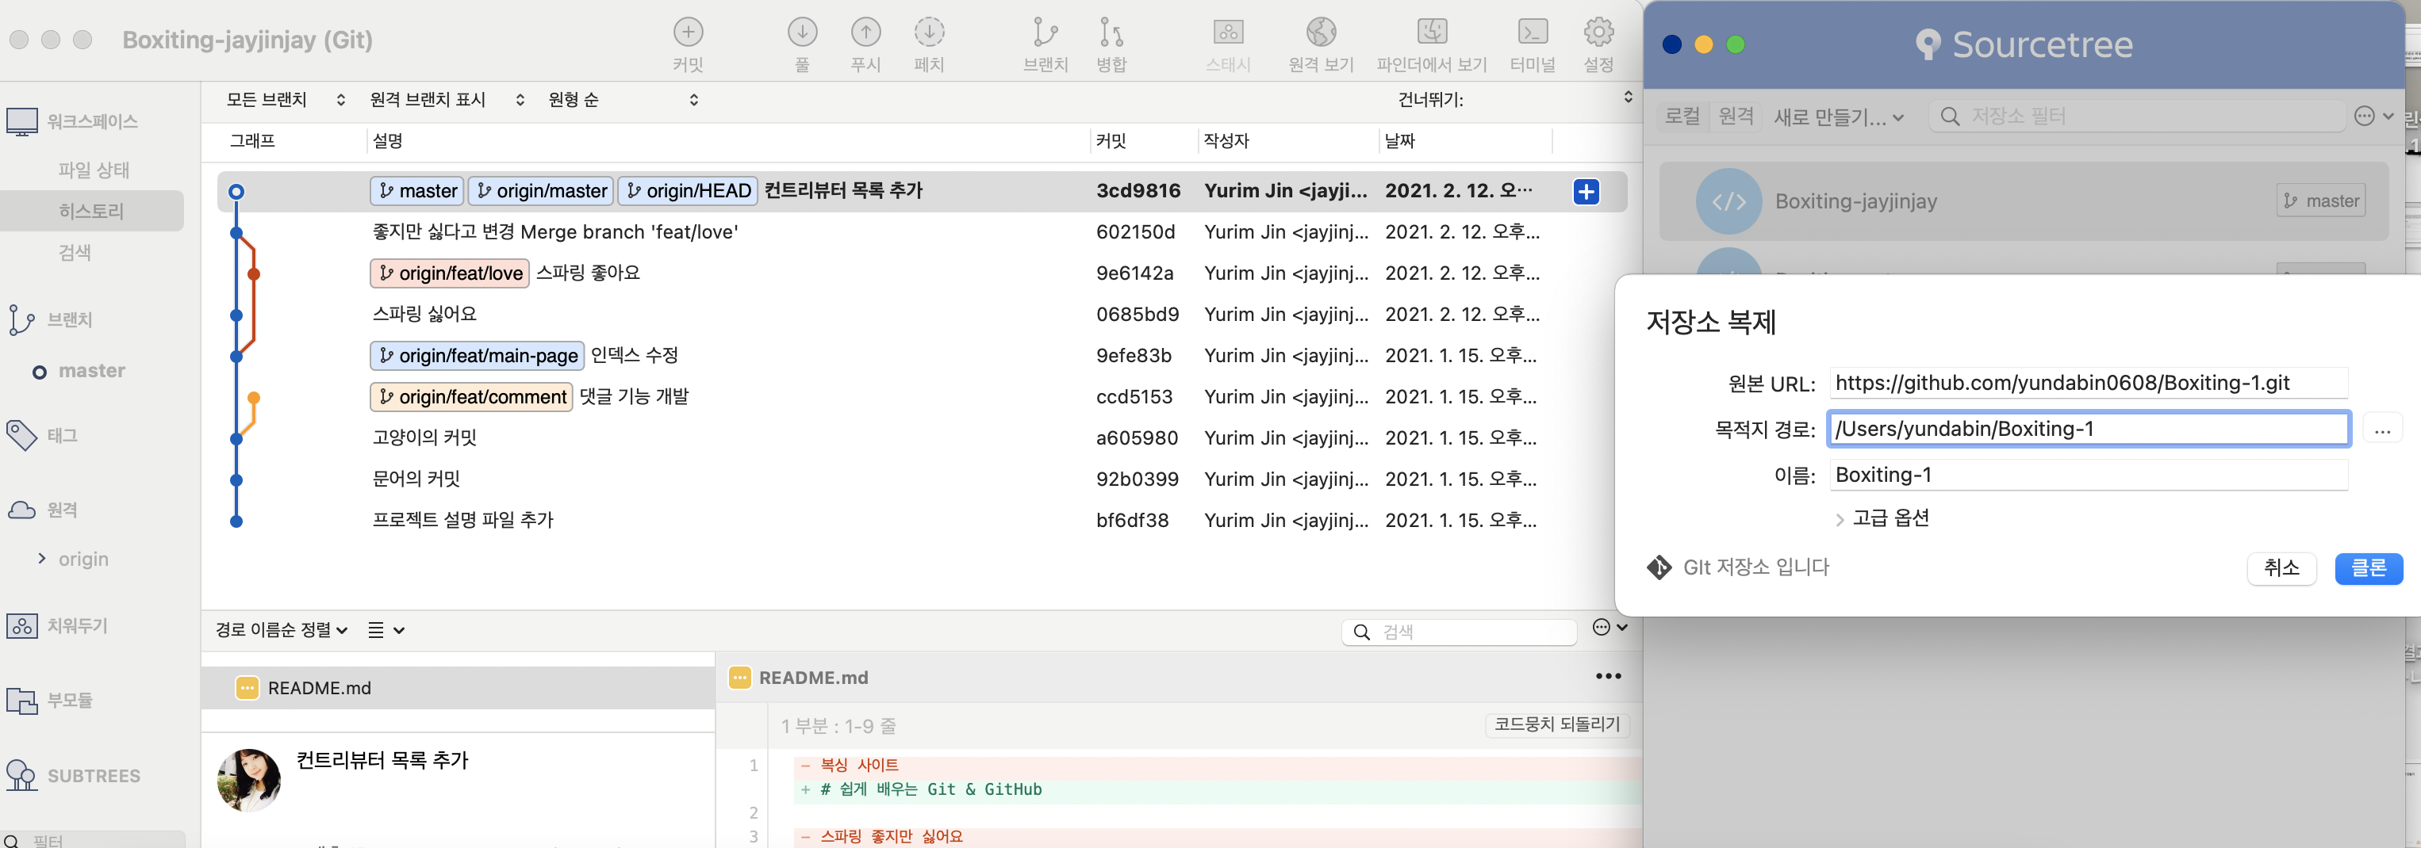Open the Branch (브랜치) toolbar icon
2421x848 pixels.
(1045, 32)
